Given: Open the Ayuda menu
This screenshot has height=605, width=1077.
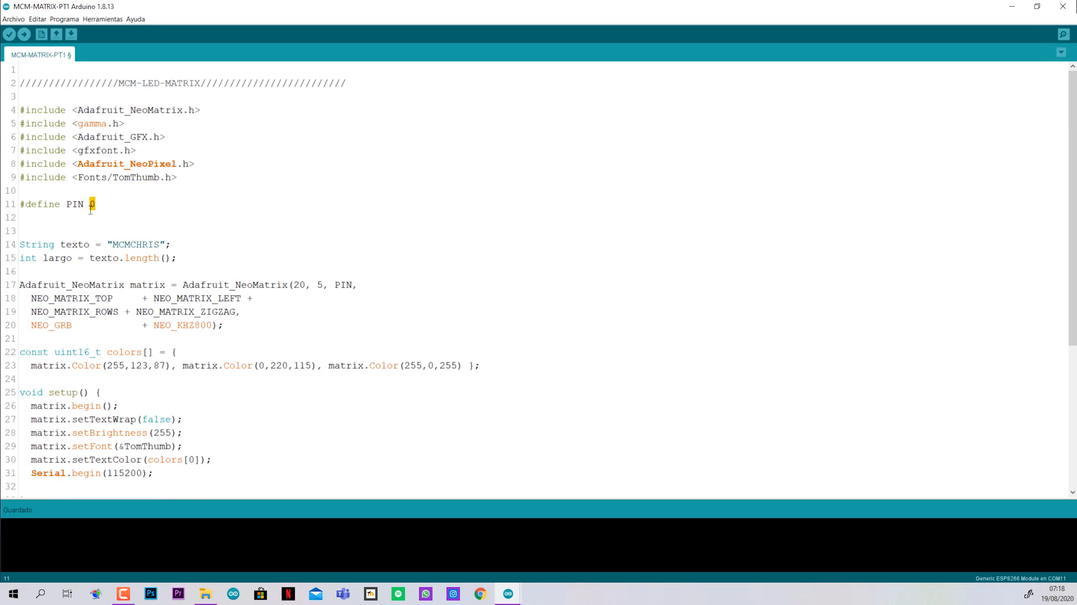Looking at the screenshot, I should [135, 19].
